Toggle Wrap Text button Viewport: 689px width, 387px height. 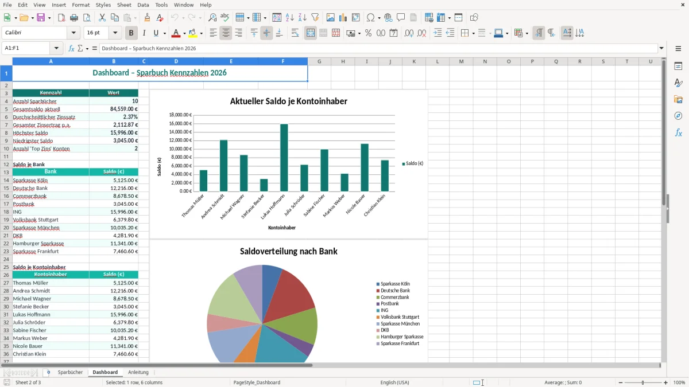coord(295,33)
